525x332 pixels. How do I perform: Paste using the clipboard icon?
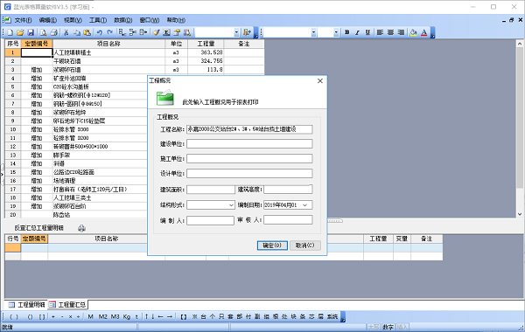pos(87,32)
